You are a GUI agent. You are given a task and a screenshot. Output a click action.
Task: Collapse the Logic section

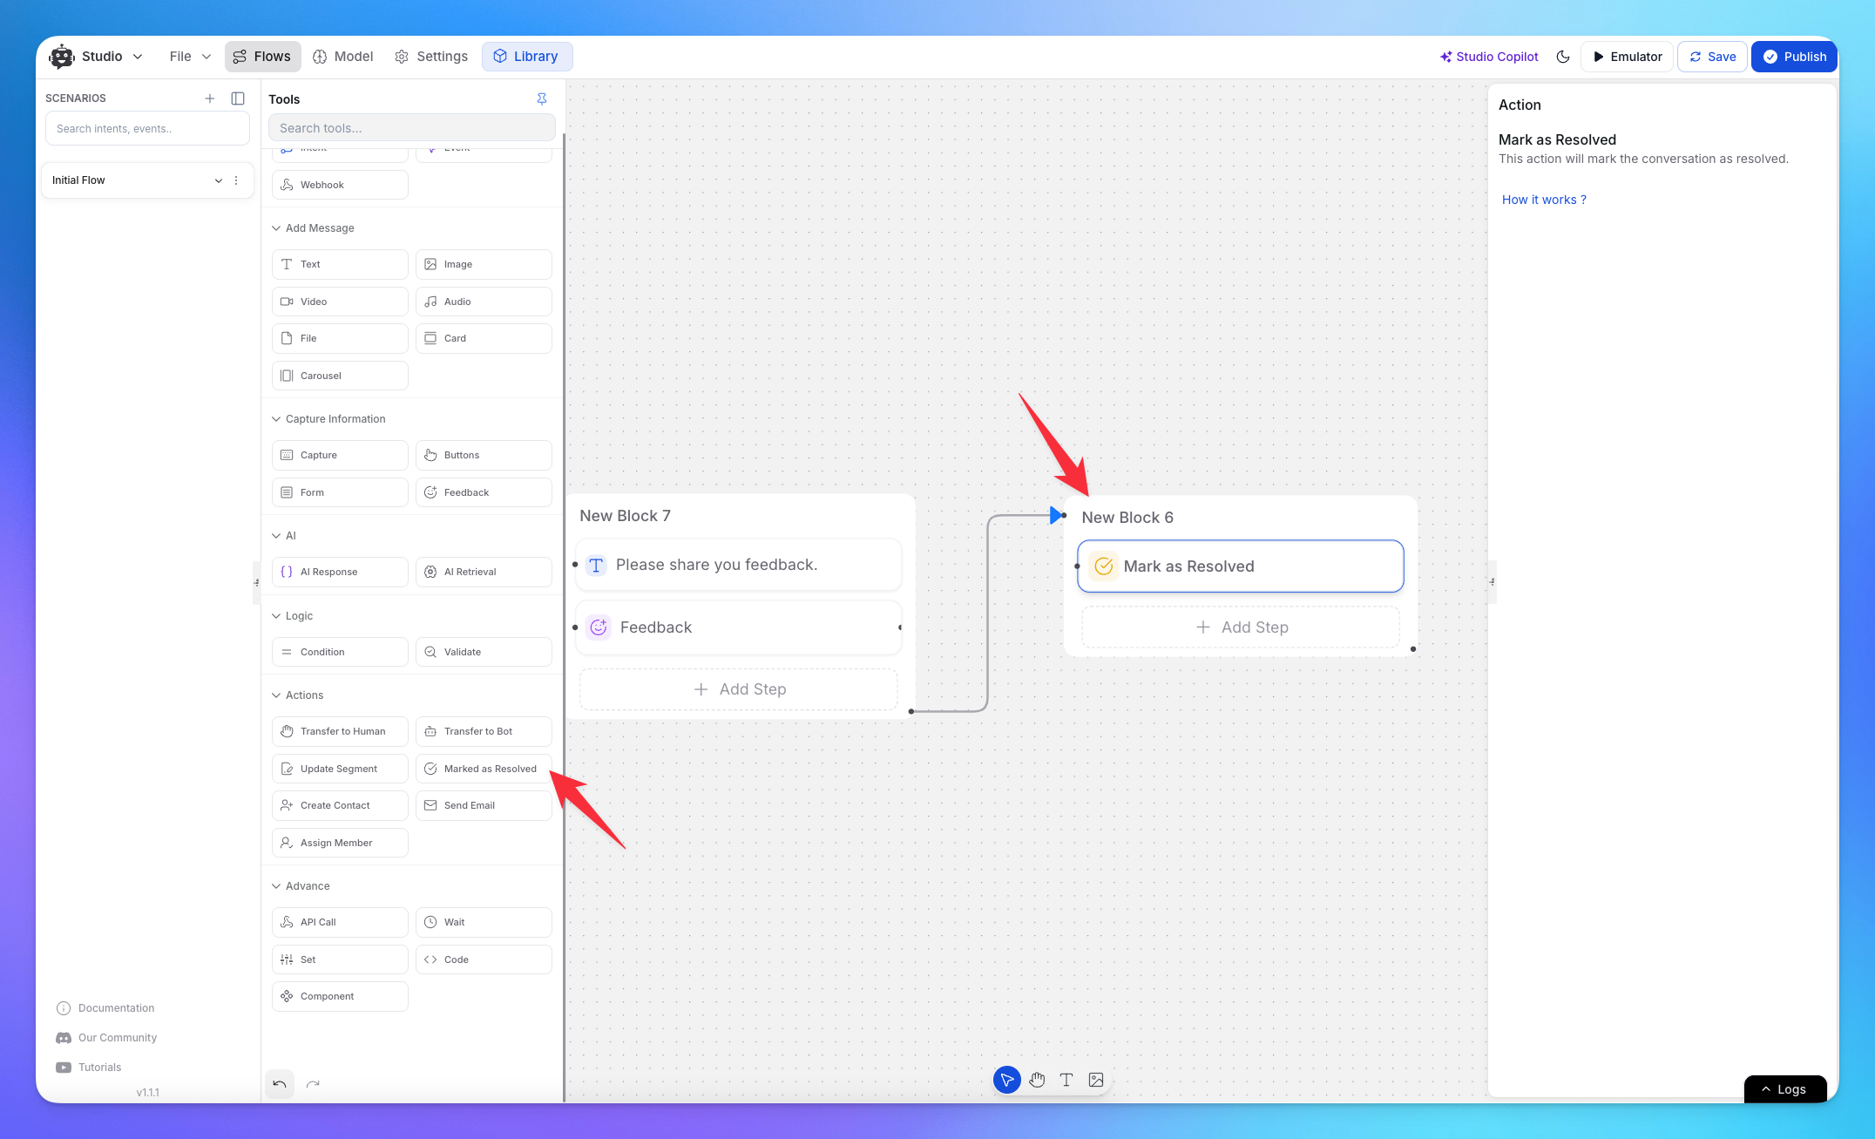coord(276,616)
